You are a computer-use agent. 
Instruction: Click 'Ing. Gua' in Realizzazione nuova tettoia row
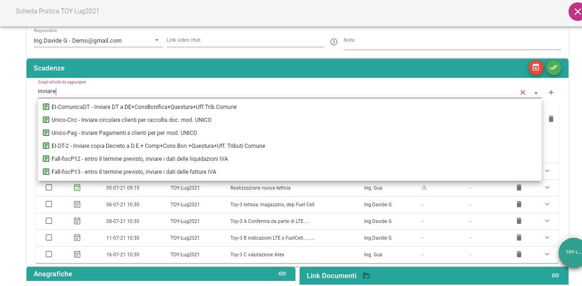pos(373,188)
